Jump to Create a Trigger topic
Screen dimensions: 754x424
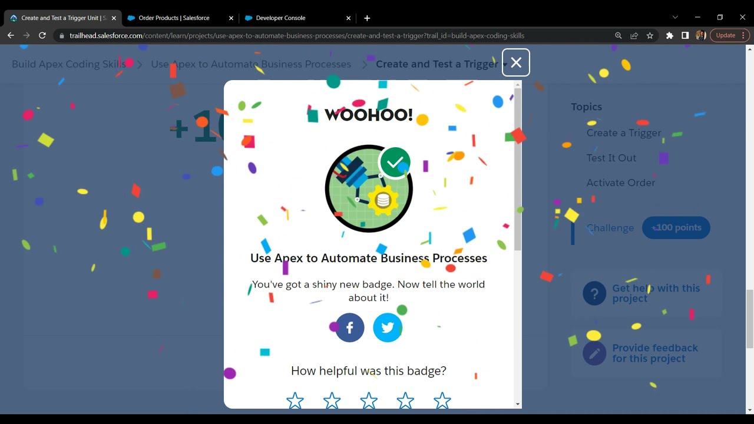coord(624,133)
